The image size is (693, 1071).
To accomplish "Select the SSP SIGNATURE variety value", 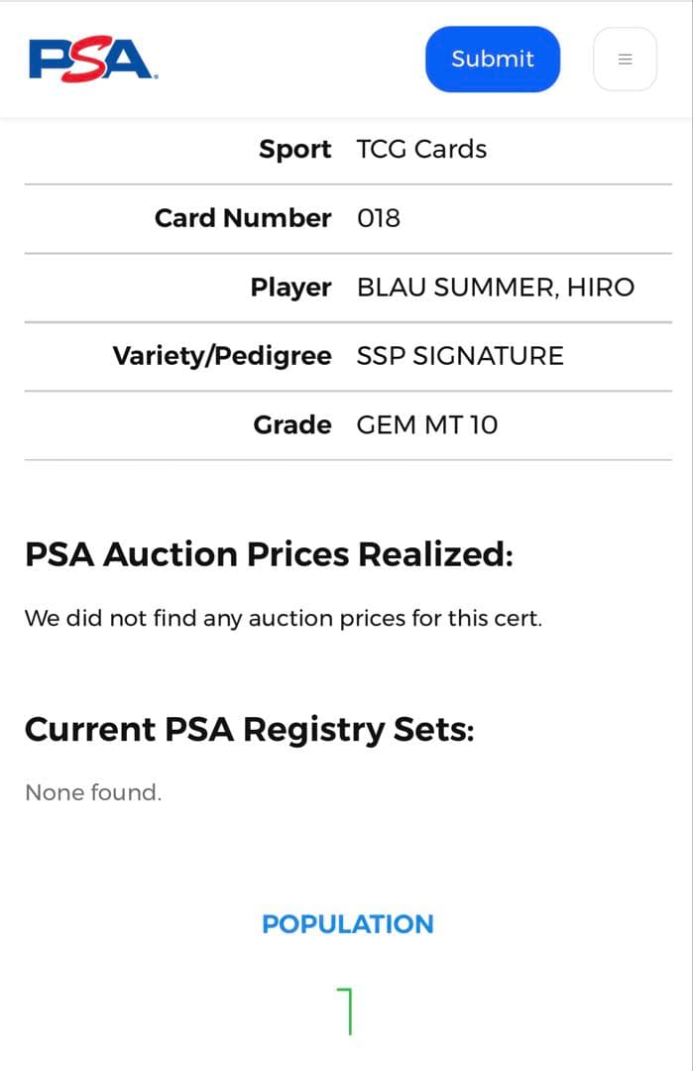I will pyautogui.click(x=460, y=356).
